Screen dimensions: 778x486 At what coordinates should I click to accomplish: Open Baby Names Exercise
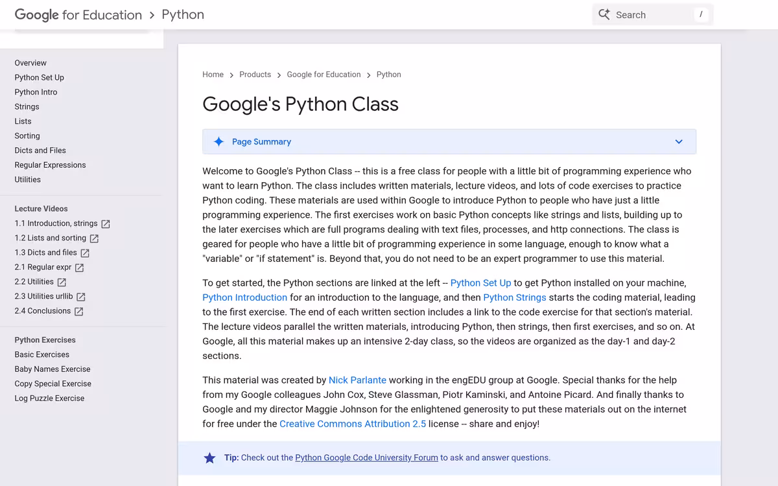point(53,369)
